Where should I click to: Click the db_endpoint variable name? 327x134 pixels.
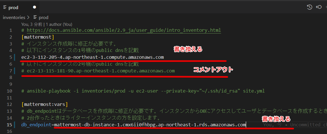pos(36,125)
